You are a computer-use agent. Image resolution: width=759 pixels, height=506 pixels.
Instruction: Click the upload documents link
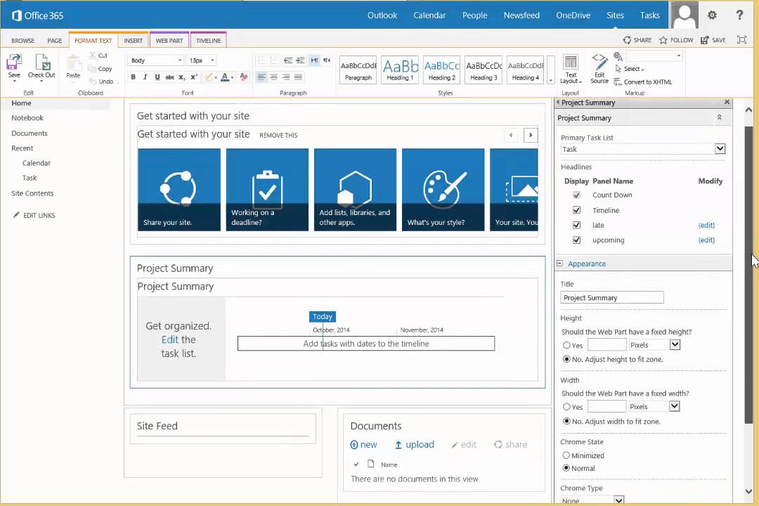[415, 444]
